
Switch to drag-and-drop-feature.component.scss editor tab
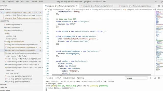[x=136, y=6]
